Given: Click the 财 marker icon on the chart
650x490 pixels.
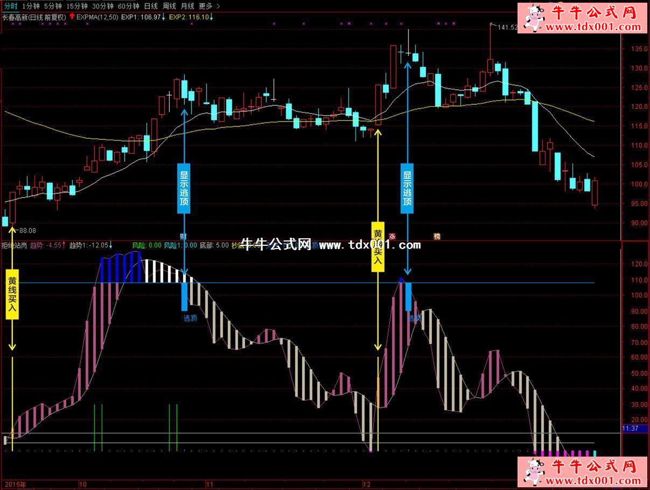Looking at the screenshot, I should click(183, 236).
